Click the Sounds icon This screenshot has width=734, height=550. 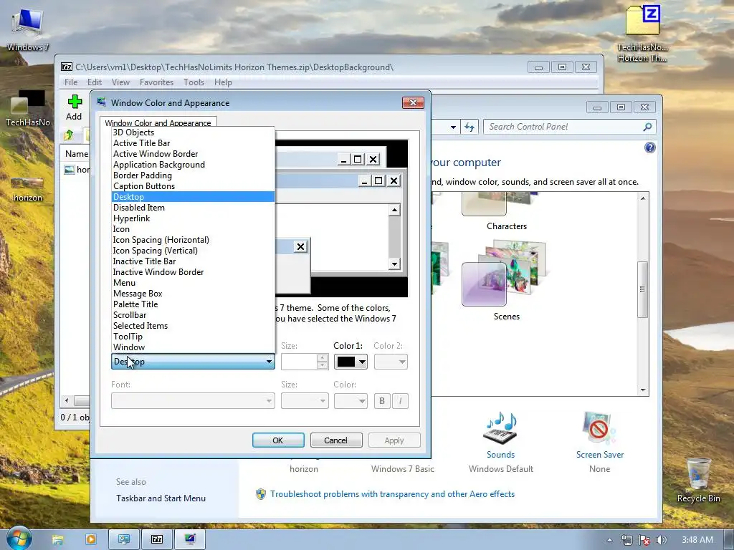click(500, 428)
